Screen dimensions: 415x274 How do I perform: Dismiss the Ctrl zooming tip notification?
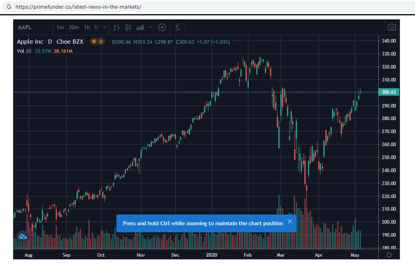tap(290, 221)
